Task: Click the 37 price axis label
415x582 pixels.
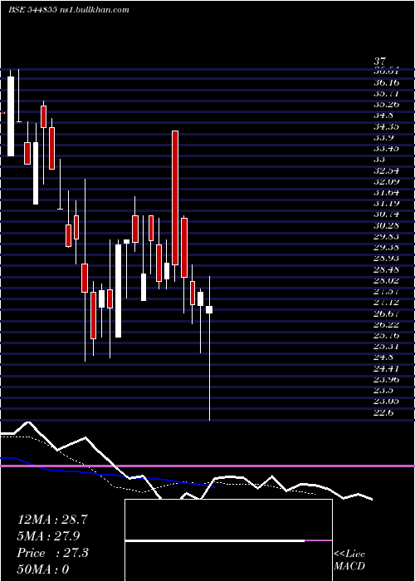Action: [380, 61]
